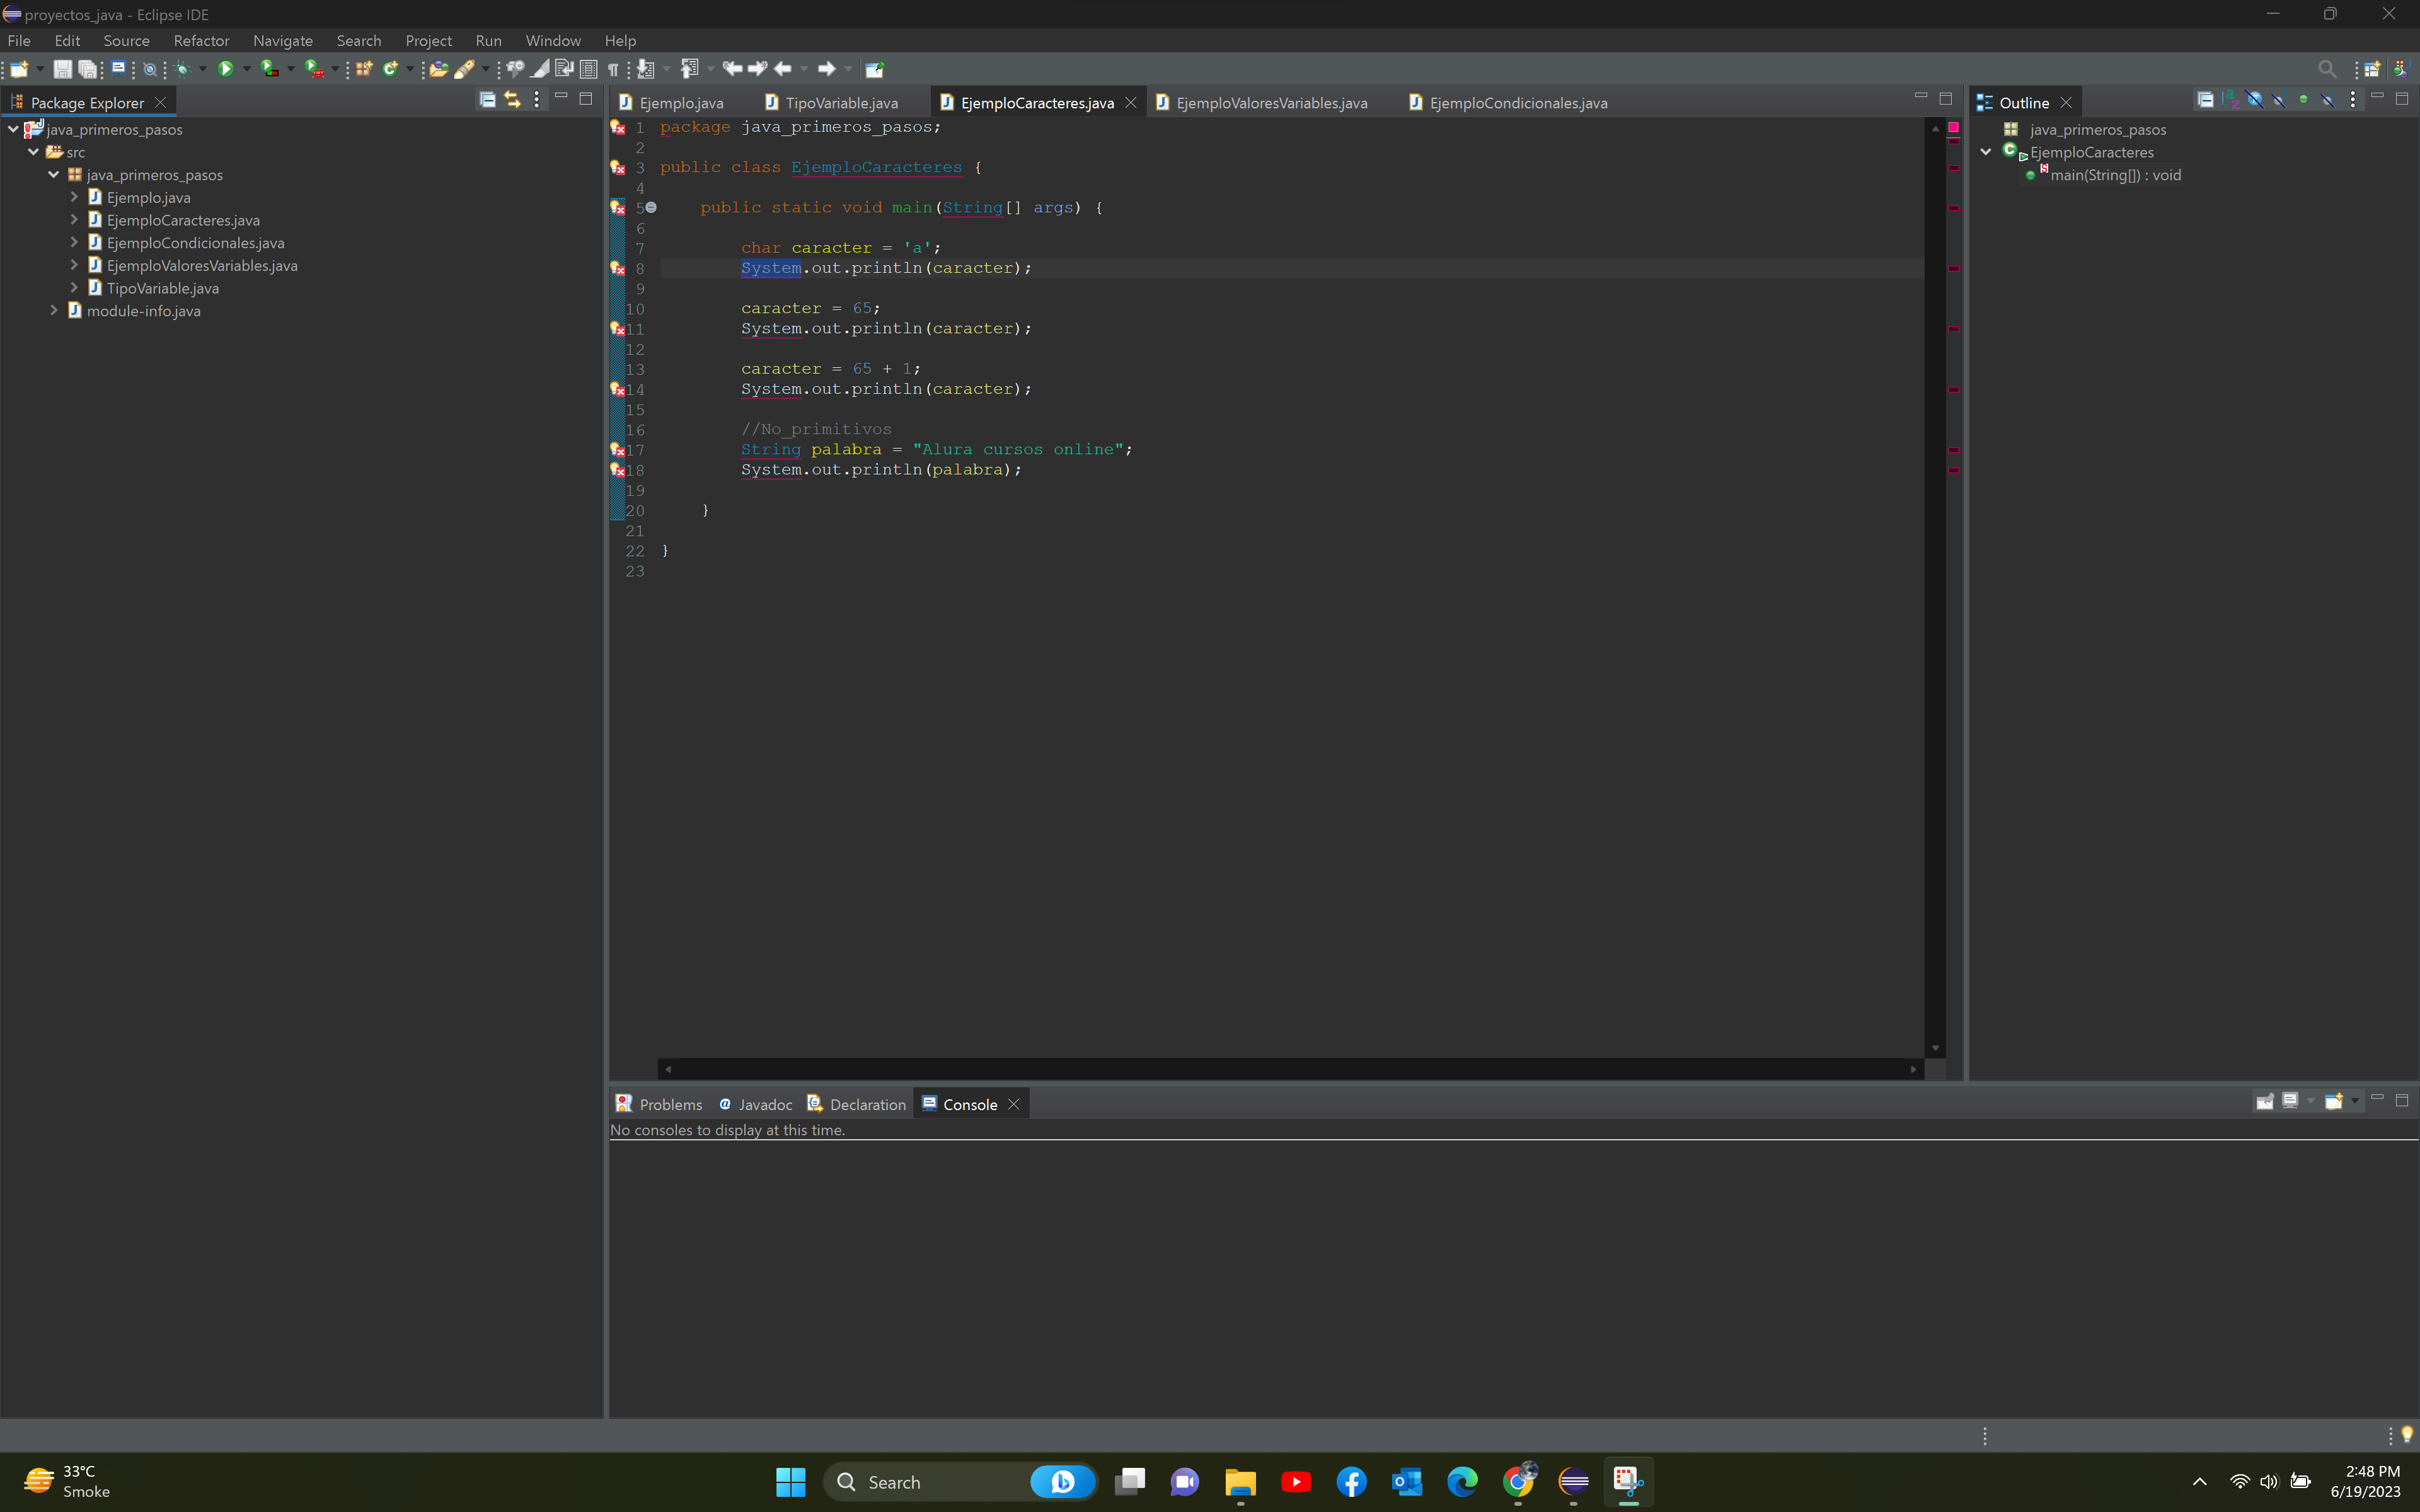Click the New Java Package toolbar icon
This screenshot has height=1512, width=2420.
364,69
